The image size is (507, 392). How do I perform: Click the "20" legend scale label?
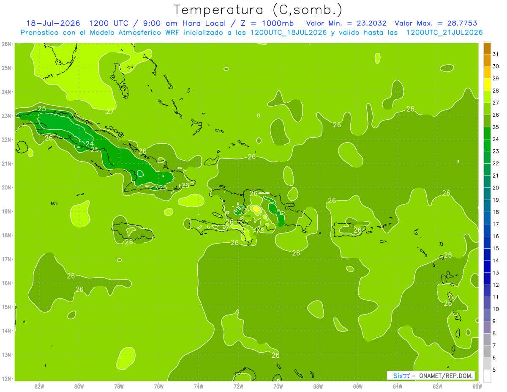coord(496,188)
